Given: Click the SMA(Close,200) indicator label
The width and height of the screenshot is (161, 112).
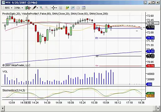Looking at the screenshot, I should click(99, 14).
